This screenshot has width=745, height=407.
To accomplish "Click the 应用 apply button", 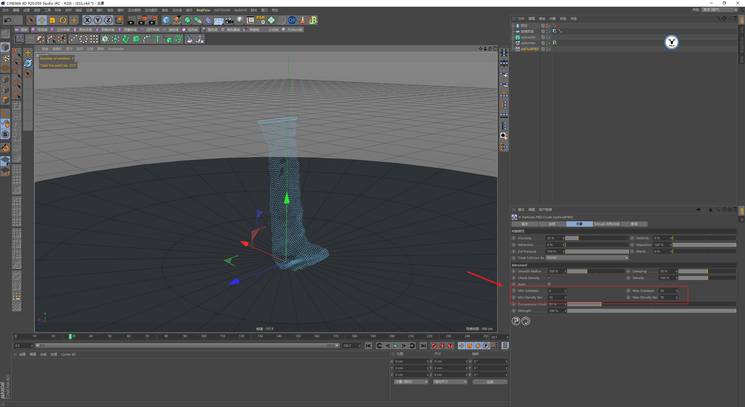I will pos(490,382).
